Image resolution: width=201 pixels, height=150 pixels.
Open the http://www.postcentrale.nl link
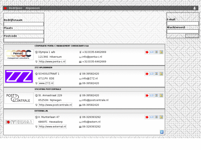[55, 105]
